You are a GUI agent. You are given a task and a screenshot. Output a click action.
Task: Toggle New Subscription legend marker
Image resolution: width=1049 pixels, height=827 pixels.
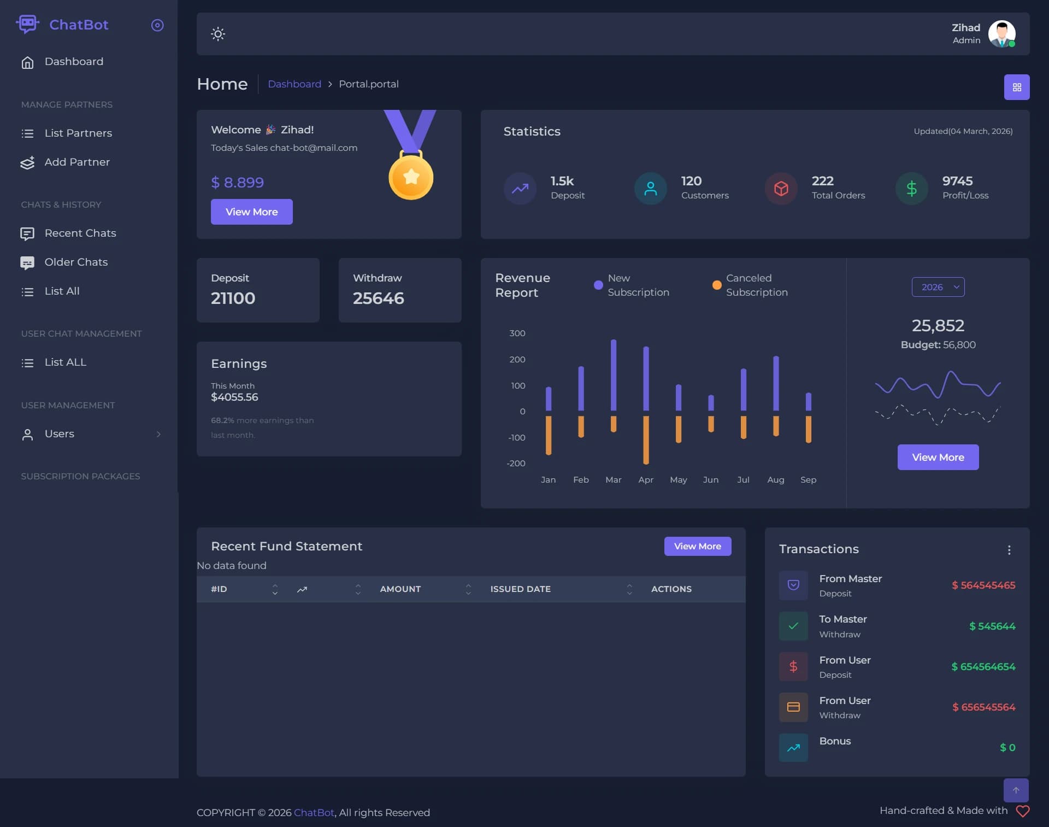[x=598, y=285]
